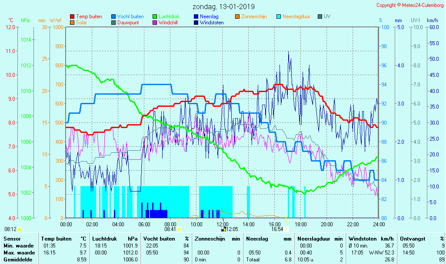Click the sun icon beside 08:12
Viewport: 446px width, 264px height.
(20, 229)
